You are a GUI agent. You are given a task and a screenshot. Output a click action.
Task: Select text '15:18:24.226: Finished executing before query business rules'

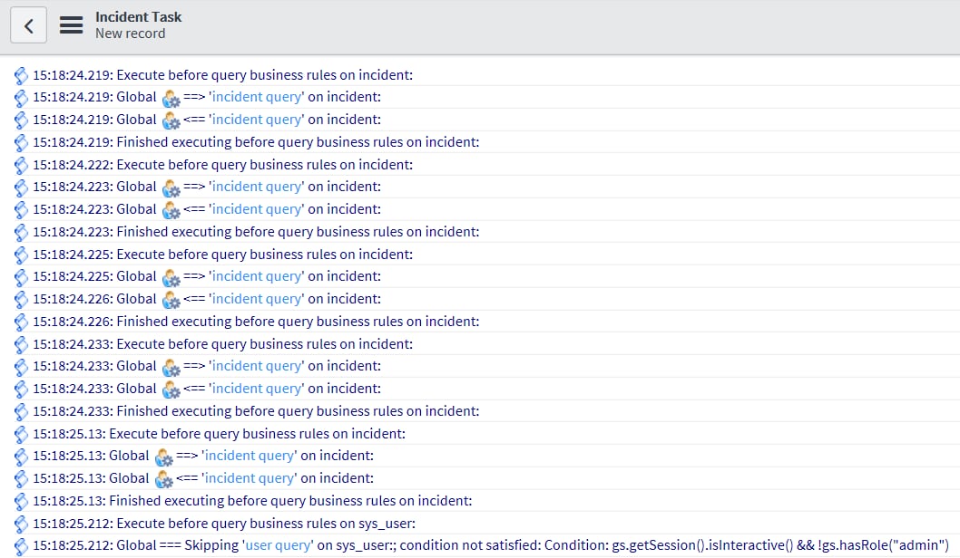pos(218,322)
